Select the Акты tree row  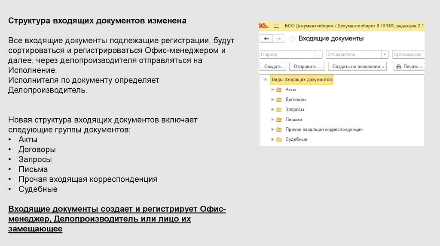[342, 90]
